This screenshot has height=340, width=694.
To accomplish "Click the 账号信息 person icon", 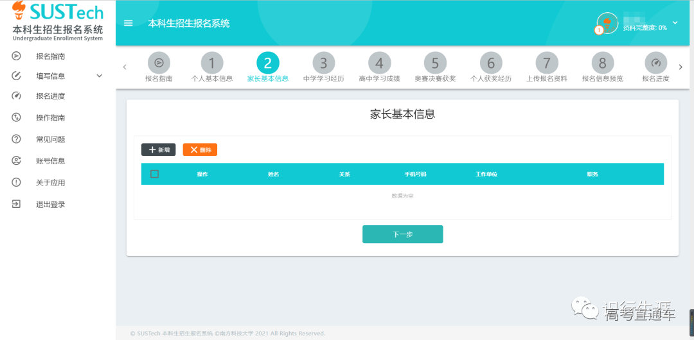I will tap(16, 160).
